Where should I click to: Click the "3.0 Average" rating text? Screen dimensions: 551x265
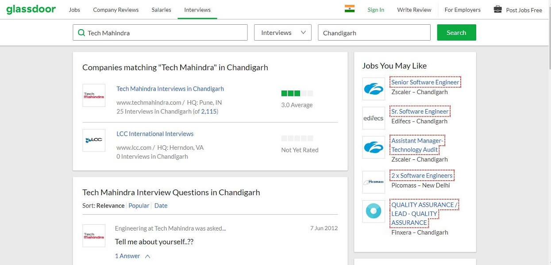297,105
